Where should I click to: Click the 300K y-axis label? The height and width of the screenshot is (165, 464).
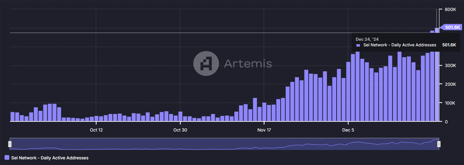[x=451, y=66]
